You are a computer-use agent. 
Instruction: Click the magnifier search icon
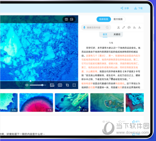pos(107,28)
